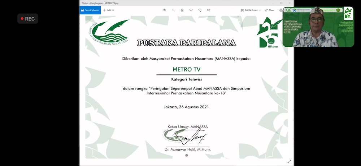This screenshot has height=166, width=361.
Task: Click the 'PUSTAKA PARIPALANA' heading
Action: (x=187, y=43)
